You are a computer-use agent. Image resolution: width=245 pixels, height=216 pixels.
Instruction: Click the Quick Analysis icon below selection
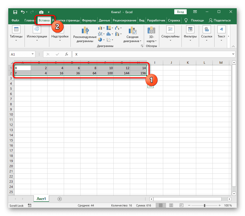point(151,86)
